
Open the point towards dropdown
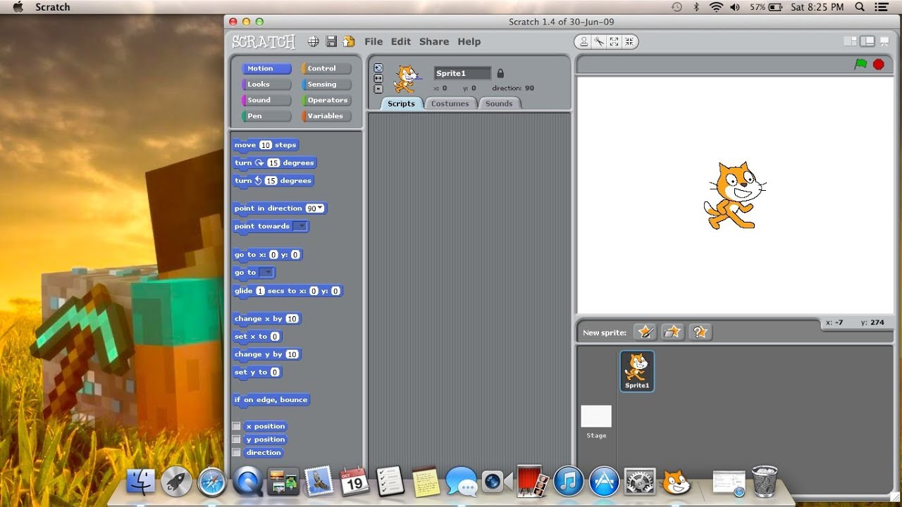299,226
